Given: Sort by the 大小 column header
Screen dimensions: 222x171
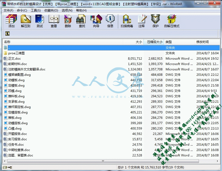Looking at the screenshot, I should pos(133,42).
